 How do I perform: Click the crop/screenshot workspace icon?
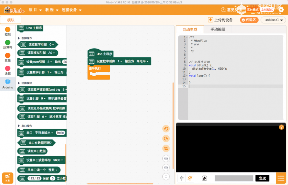click(x=166, y=149)
